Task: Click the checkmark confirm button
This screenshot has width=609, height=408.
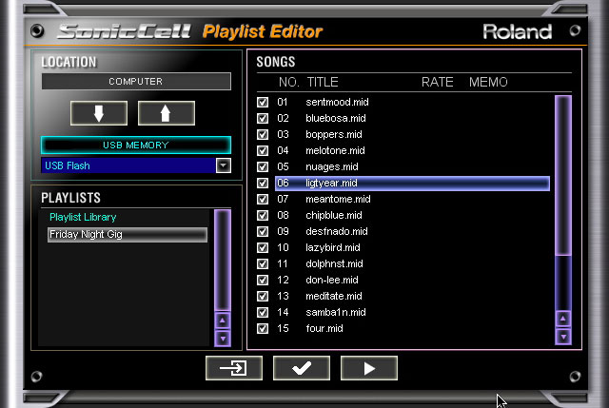Action: (x=302, y=368)
